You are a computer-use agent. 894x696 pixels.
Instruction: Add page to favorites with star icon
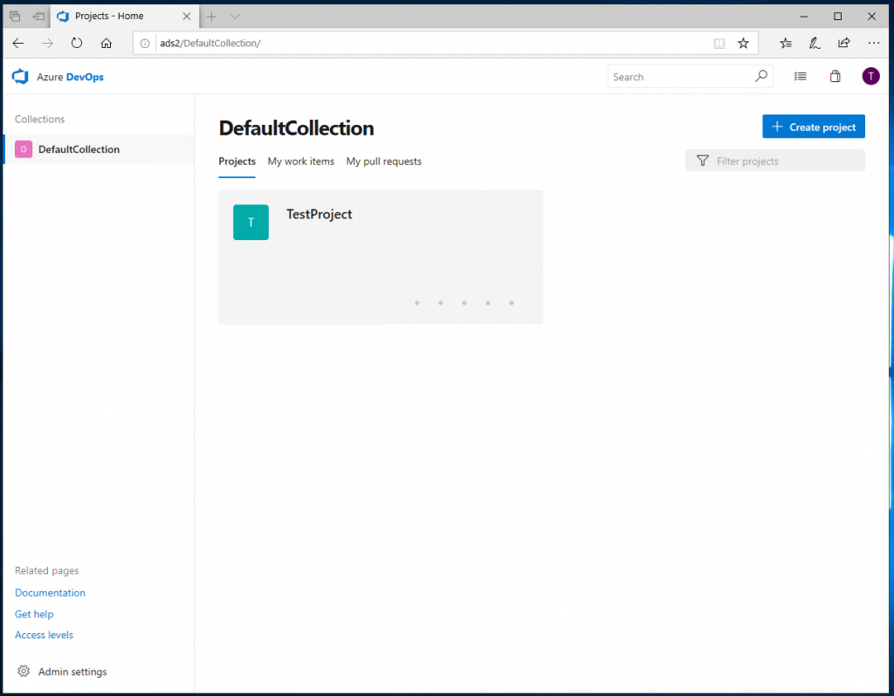pos(743,43)
